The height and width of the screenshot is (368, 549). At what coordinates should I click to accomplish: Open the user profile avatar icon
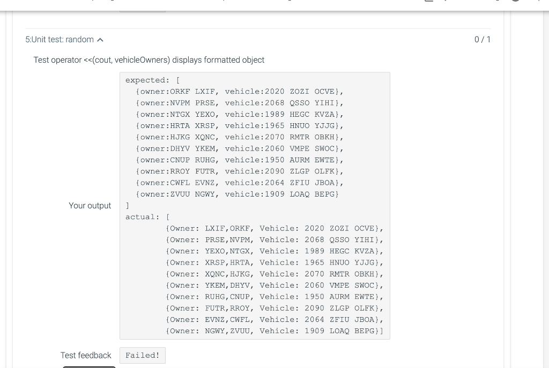[516, 2]
